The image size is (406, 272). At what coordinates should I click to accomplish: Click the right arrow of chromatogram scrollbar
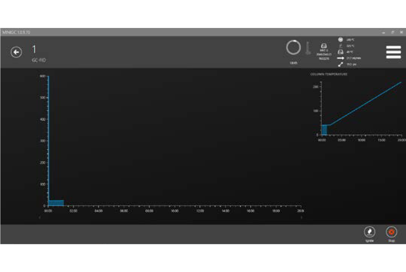coord(301,218)
